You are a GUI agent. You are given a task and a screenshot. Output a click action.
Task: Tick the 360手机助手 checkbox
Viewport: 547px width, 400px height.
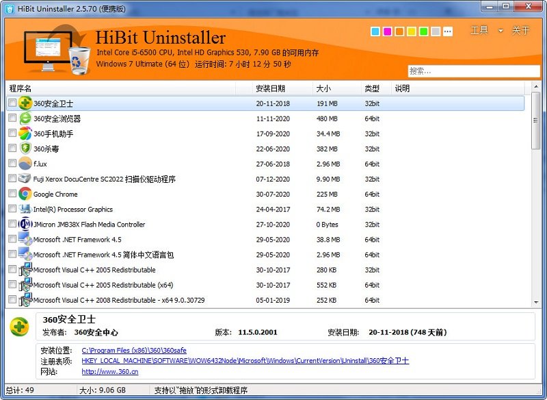point(12,133)
